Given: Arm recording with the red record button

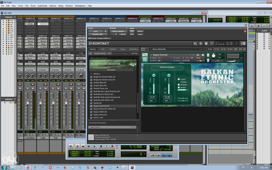Looking at the screenshot, I should (112, 146).
